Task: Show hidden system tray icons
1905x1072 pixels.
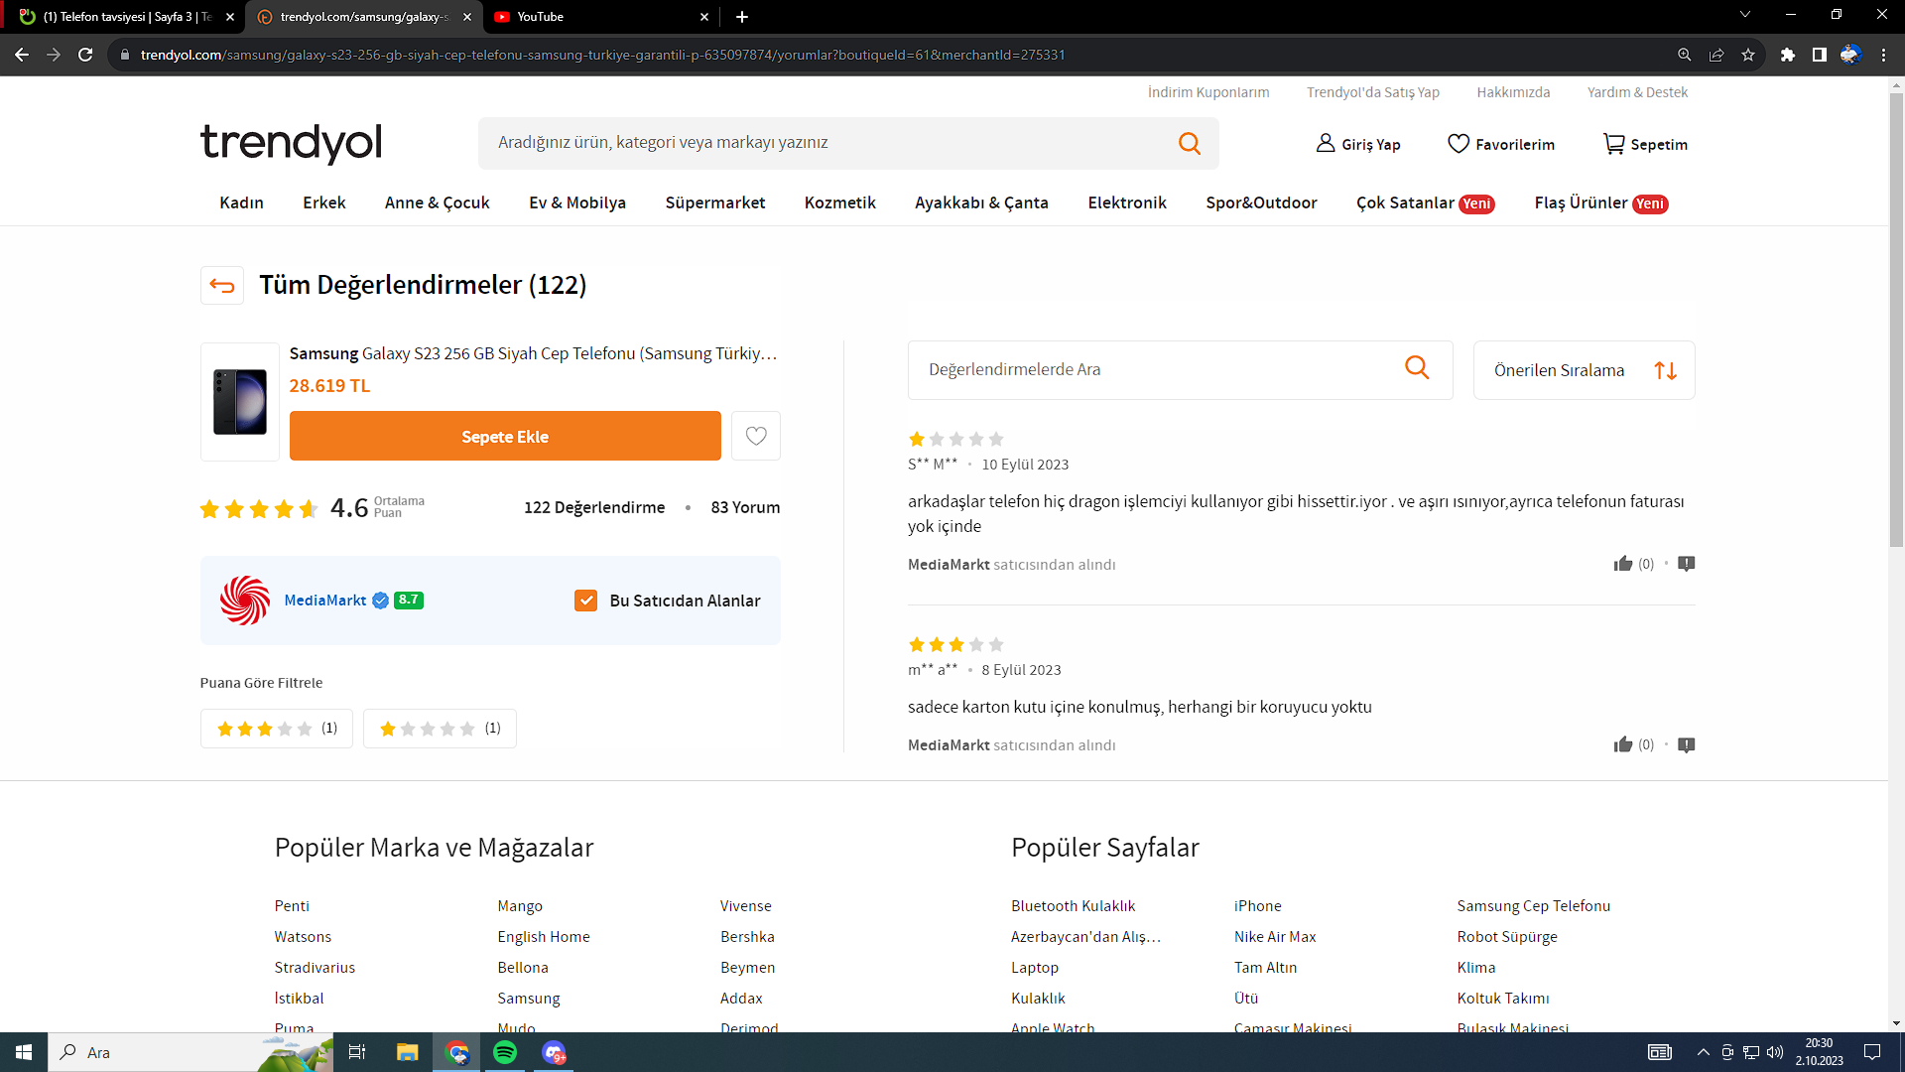Action: pos(1703,1052)
